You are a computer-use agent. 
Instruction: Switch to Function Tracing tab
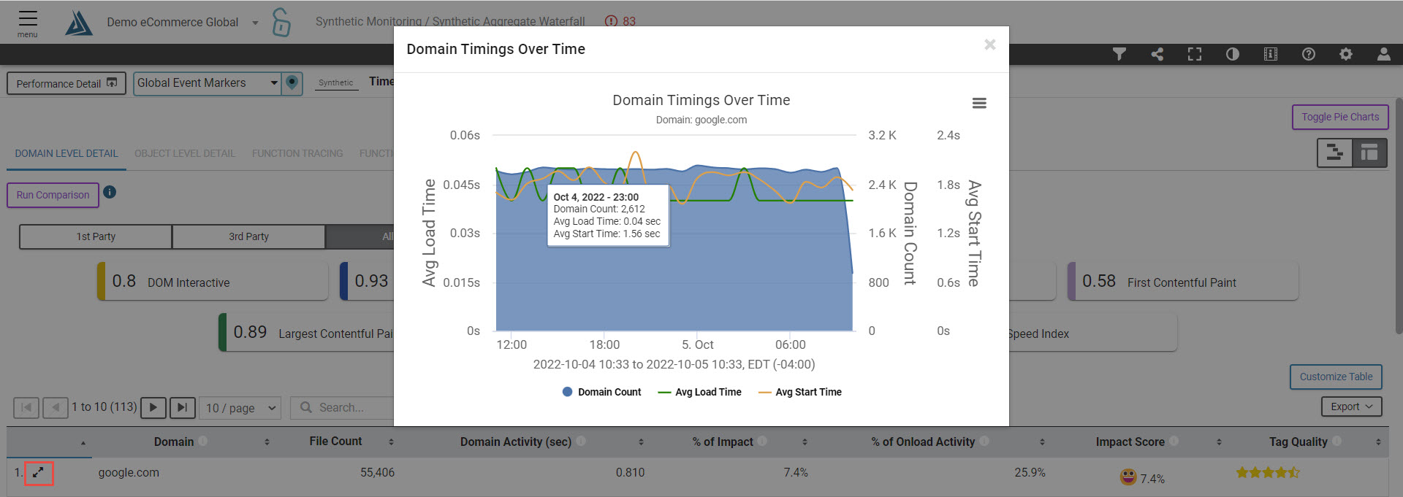297,153
